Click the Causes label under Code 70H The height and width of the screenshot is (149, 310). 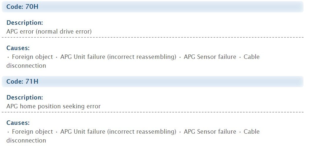(x=18, y=48)
